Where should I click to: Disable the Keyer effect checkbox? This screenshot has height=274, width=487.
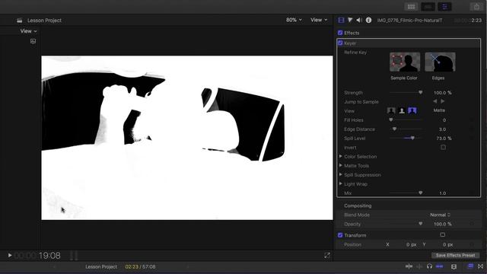[x=340, y=43]
